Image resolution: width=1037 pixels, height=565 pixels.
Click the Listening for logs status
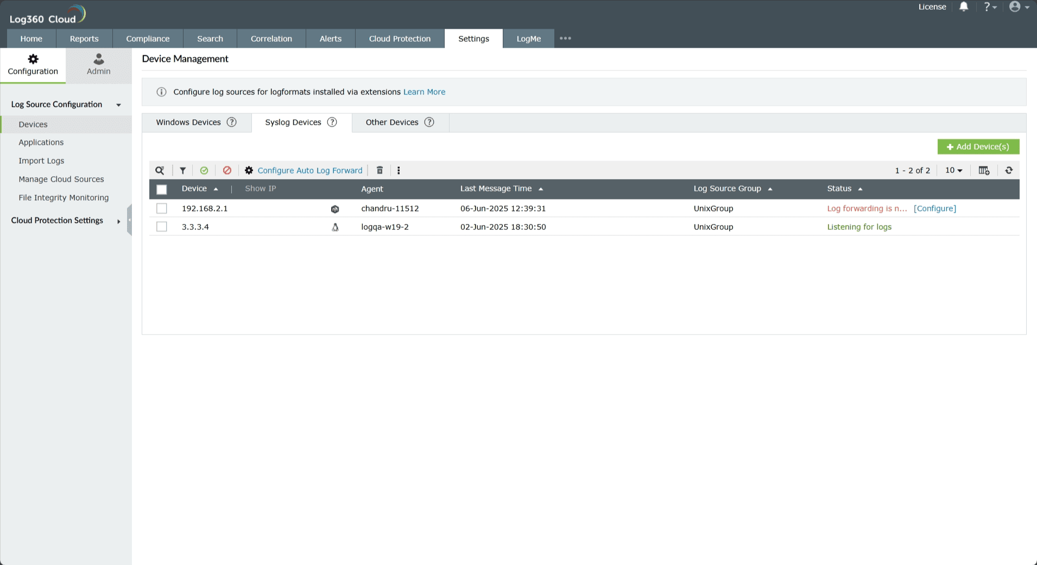point(859,227)
